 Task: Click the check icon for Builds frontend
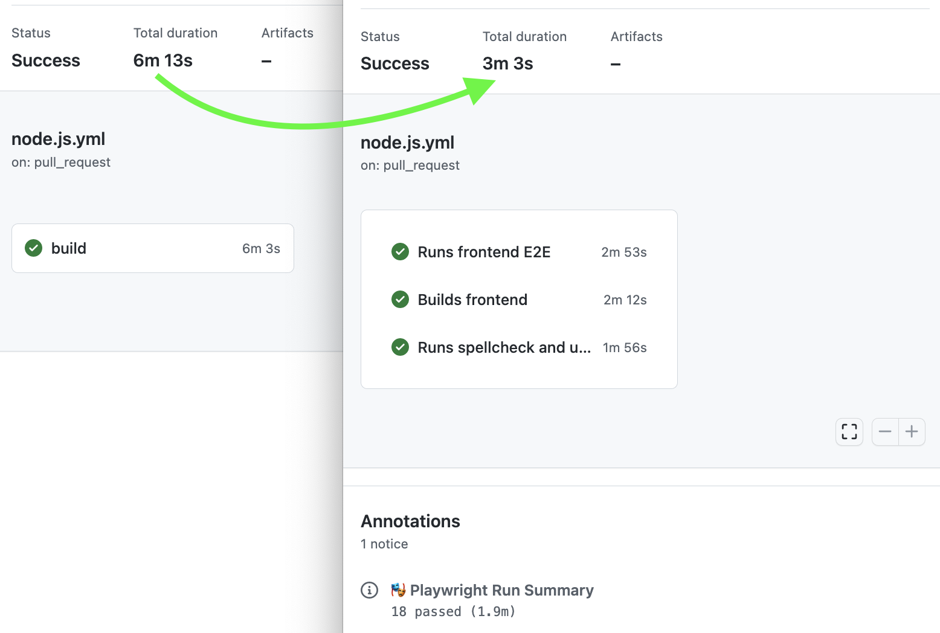pyautogui.click(x=400, y=300)
